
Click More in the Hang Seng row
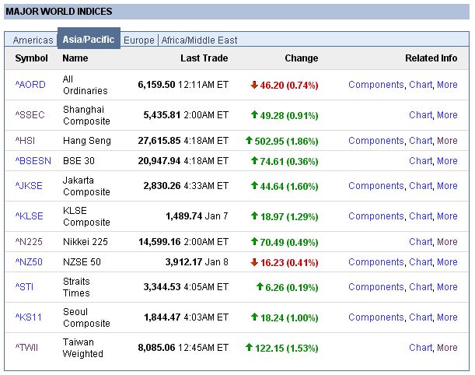(x=447, y=141)
